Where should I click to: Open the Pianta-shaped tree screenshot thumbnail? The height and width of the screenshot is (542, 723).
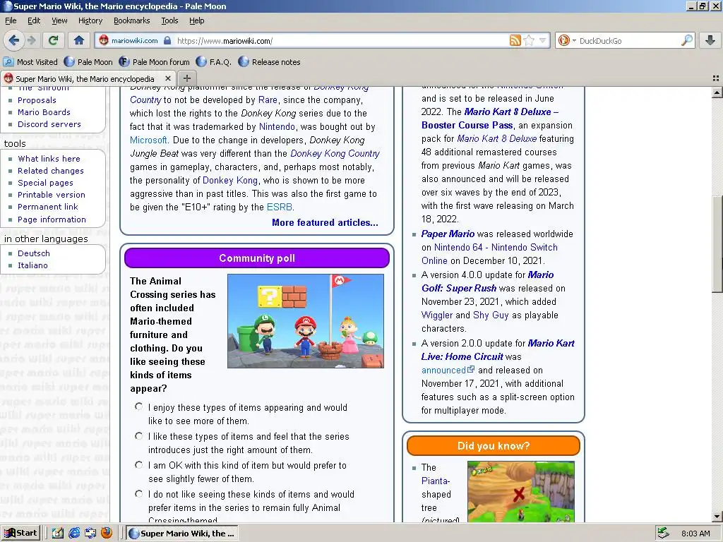tap(520, 491)
